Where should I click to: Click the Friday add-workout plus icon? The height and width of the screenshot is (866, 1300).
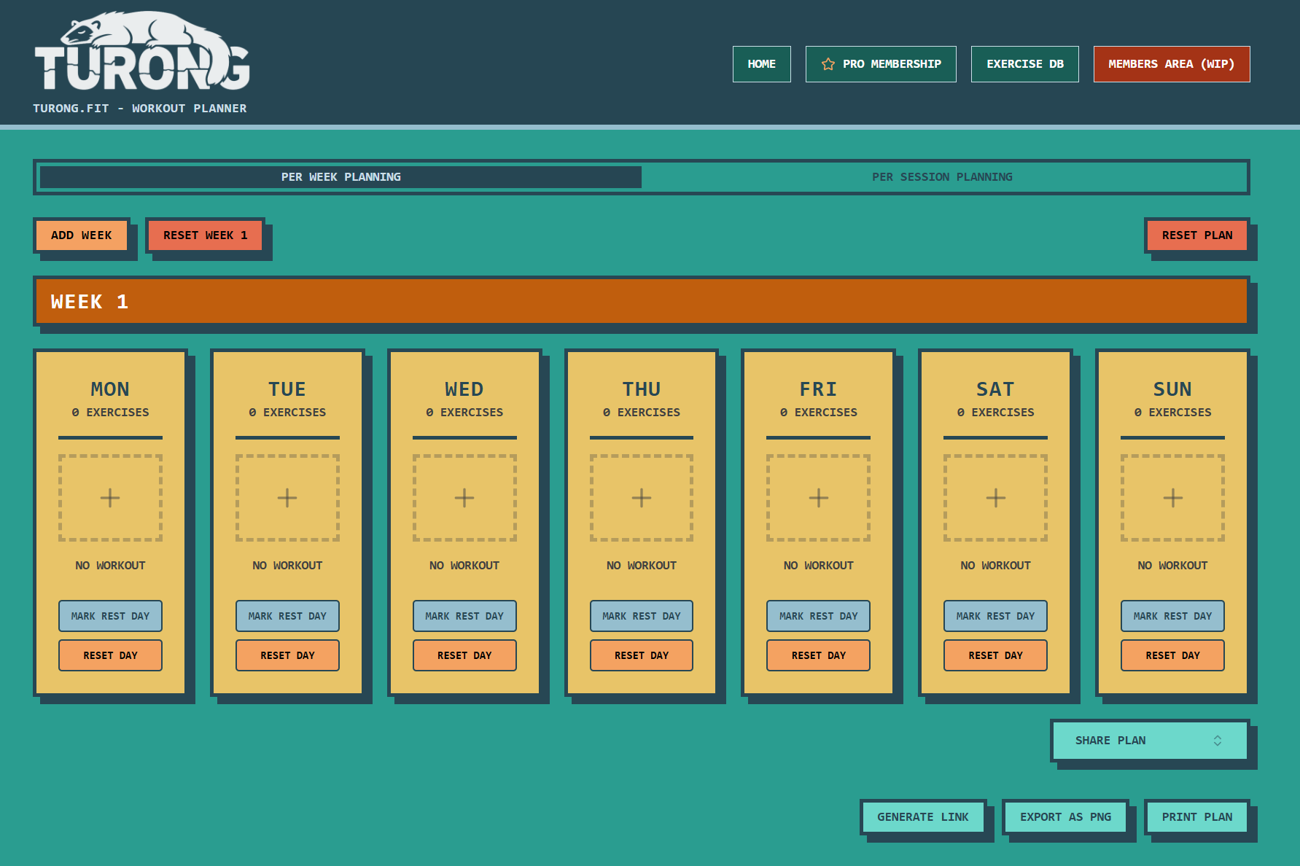tap(818, 498)
